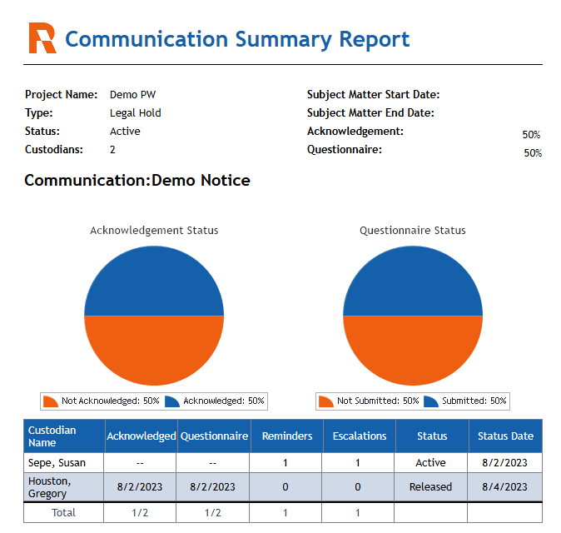Click the Legal Hold type value

[x=135, y=113]
